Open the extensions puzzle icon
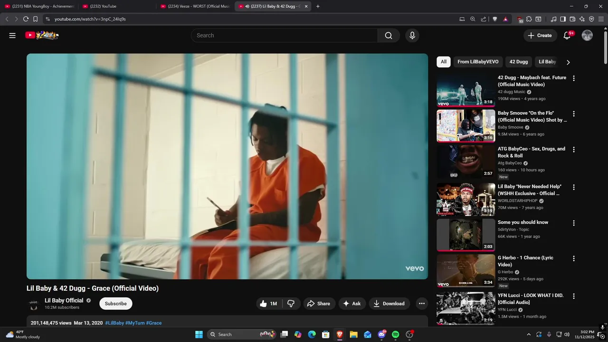 click(529, 19)
